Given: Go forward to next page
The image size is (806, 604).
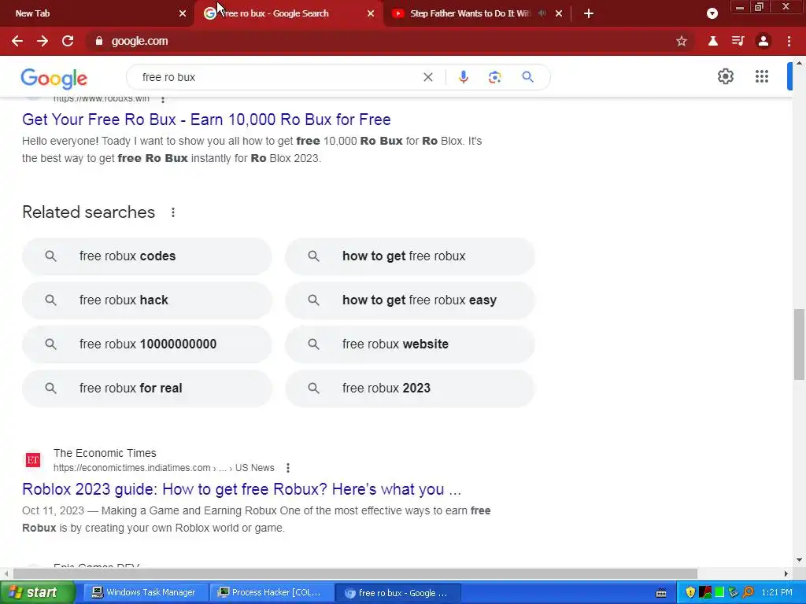Looking at the screenshot, I should [x=43, y=41].
